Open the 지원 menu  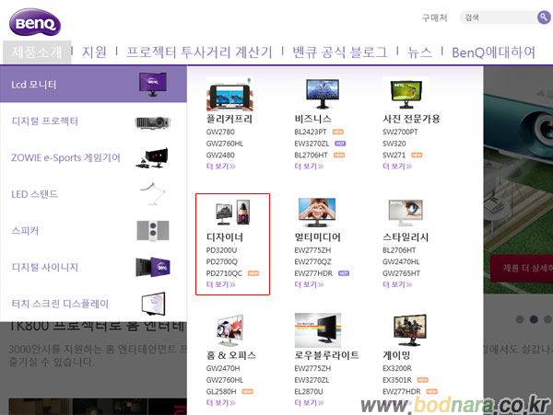(x=94, y=52)
